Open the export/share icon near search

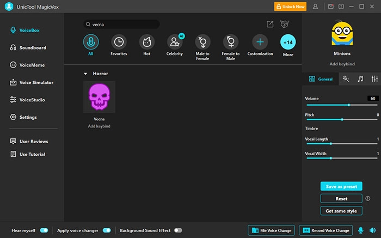pos(270,24)
